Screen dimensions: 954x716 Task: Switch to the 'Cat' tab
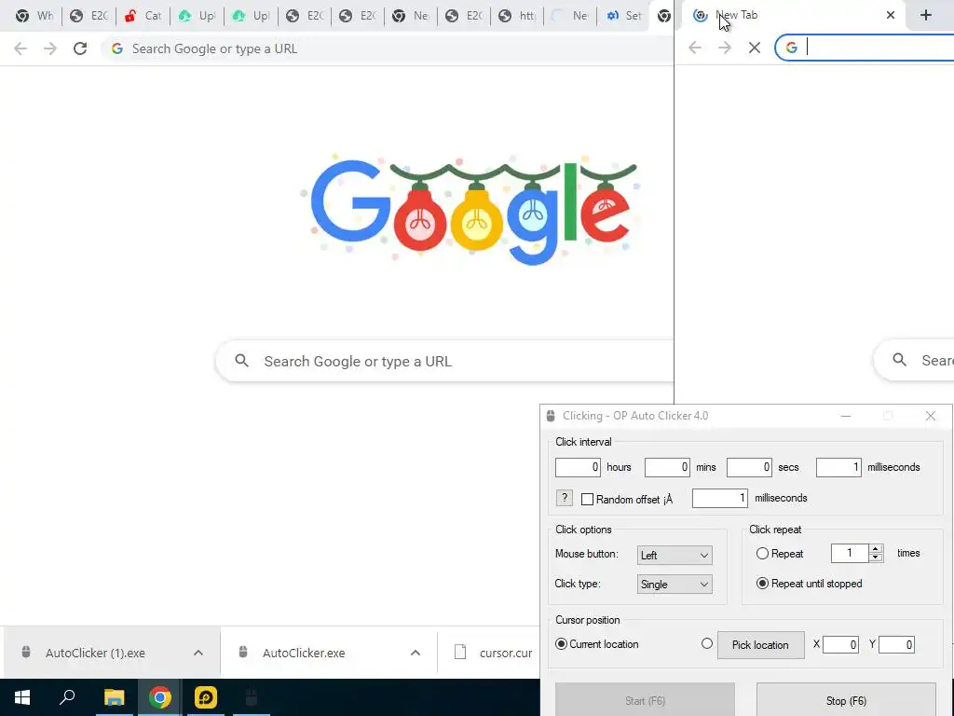point(143,16)
